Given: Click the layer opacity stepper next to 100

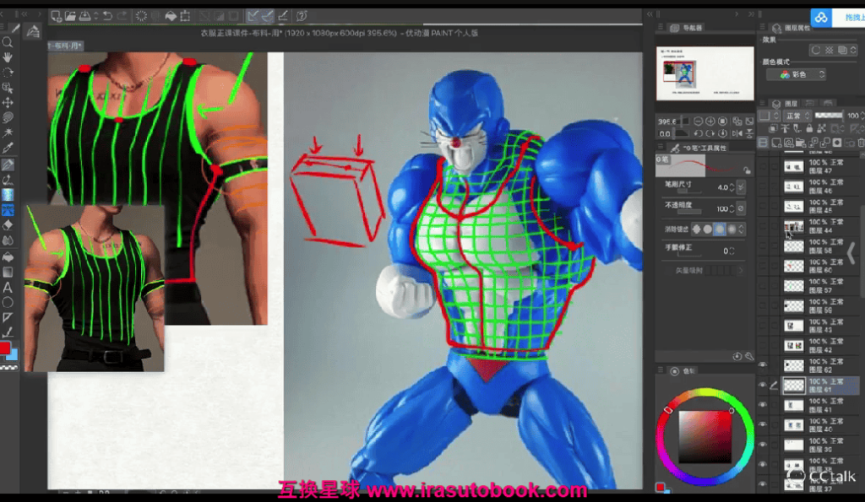Looking at the screenshot, I should coord(862,116).
